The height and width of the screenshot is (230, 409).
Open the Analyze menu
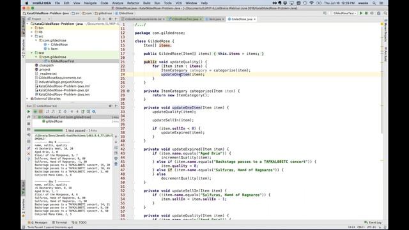[118, 3]
